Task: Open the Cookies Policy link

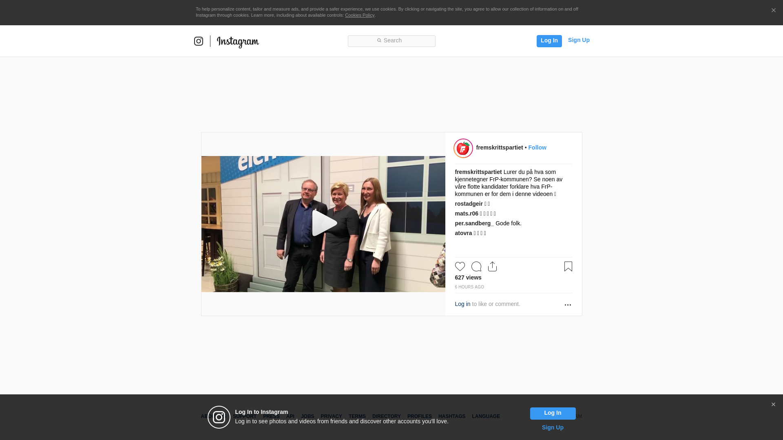Action: tap(360, 15)
